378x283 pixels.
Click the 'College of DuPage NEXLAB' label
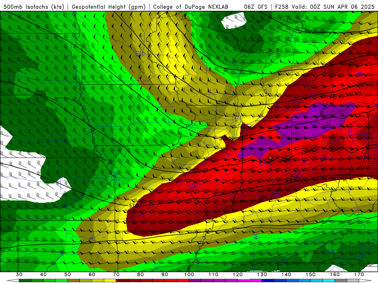(x=191, y=7)
